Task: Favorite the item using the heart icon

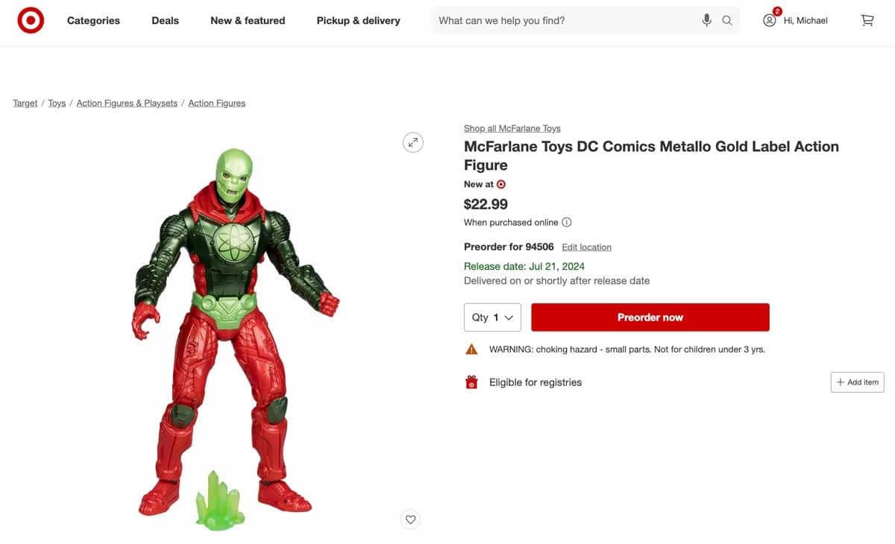Action: point(410,519)
